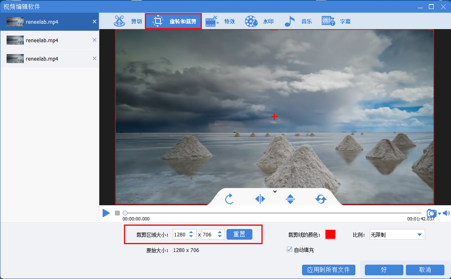
Task: Click the playback progress slider handle
Action: [x=125, y=213]
